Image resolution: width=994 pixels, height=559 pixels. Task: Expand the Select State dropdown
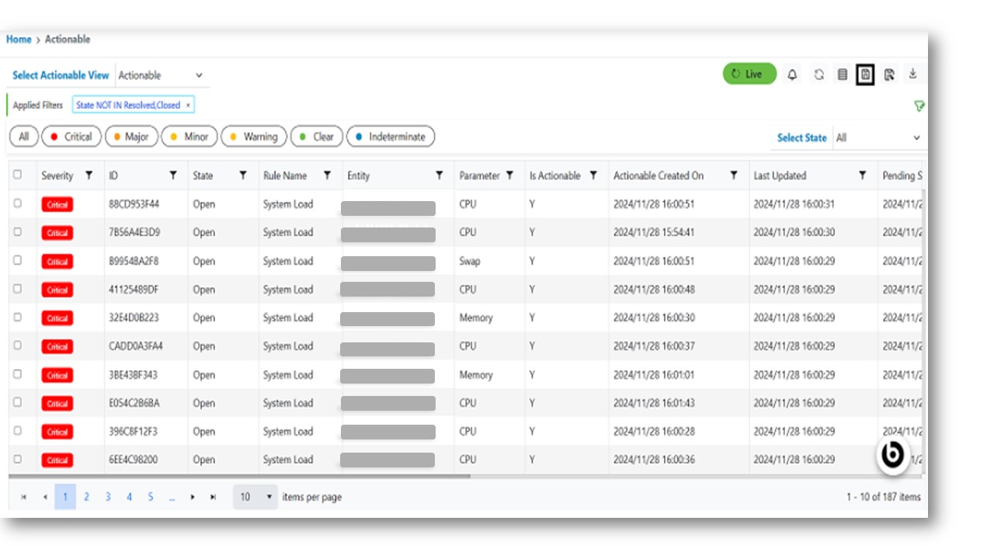(x=878, y=137)
